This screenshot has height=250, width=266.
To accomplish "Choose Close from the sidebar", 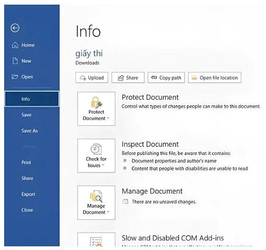I will pyautogui.click(x=27, y=210).
